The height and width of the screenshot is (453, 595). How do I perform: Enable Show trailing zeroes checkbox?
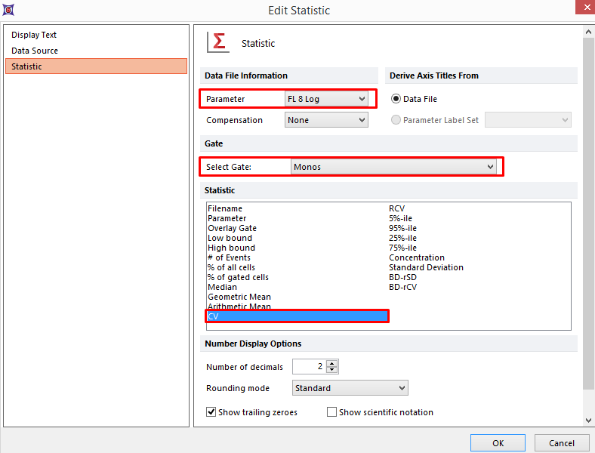(211, 412)
